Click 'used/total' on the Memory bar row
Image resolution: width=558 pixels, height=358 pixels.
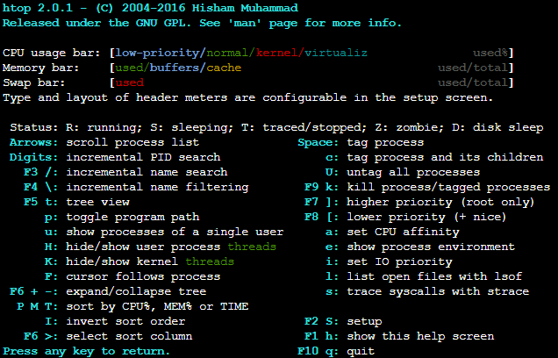pyautogui.click(x=473, y=68)
